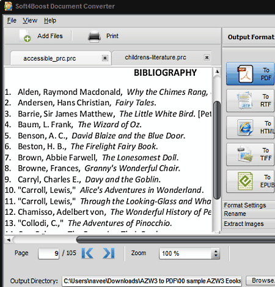Viewport: 275px width, 287px height.
Task: Click the Output Directory path field
Action: (x=152, y=281)
